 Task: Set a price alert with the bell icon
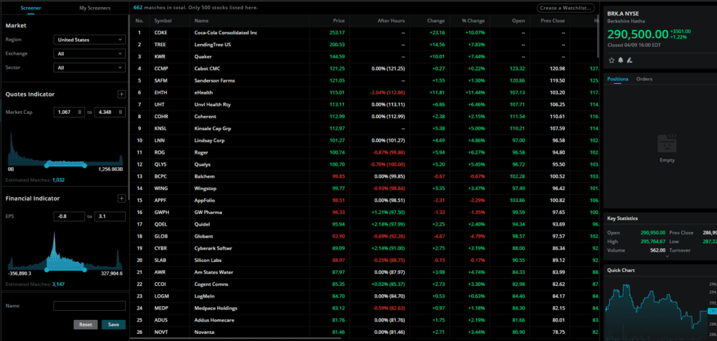point(620,60)
